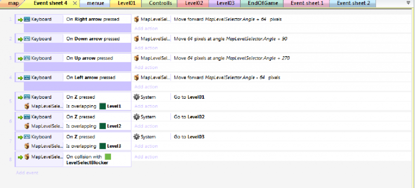Click the Keyboard icon in the Left arrow event
The width and height of the screenshot is (415, 188).
tap(28, 77)
